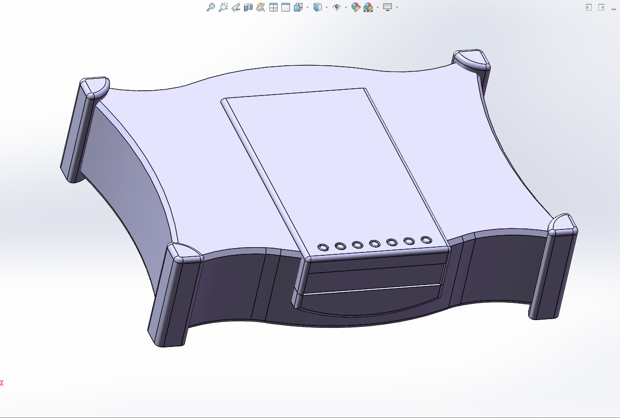
Task: Expand the Hide/Show Items dropdown arrow
Action: click(x=346, y=8)
